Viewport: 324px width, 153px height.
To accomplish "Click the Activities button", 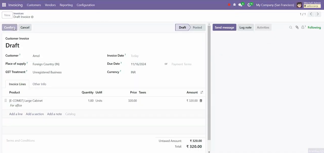I will (x=263, y=28).
